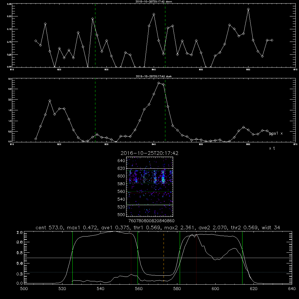Click the red dotted line near 590 in bottom plot

pos(196,258)
